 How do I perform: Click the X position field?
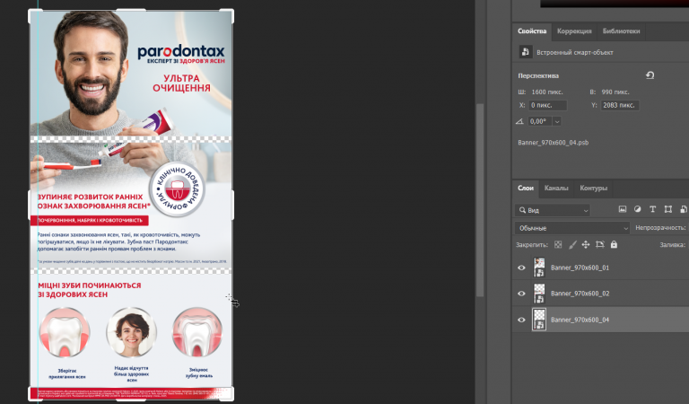pos(547,105)
